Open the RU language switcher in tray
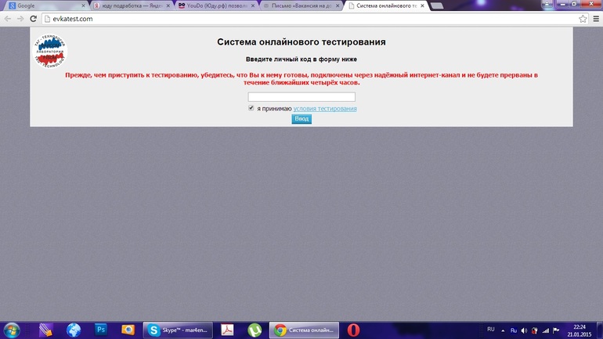 click(x=491, y=330)
